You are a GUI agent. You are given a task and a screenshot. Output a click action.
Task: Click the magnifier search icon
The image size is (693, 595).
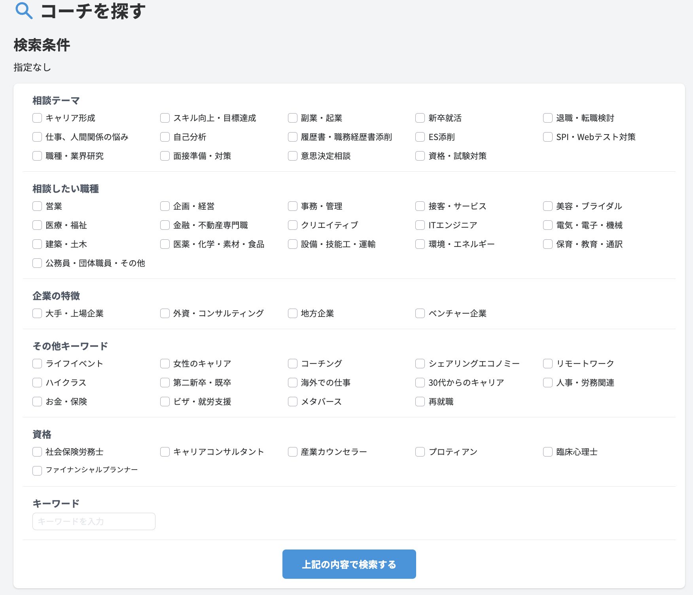pos(24,11)
